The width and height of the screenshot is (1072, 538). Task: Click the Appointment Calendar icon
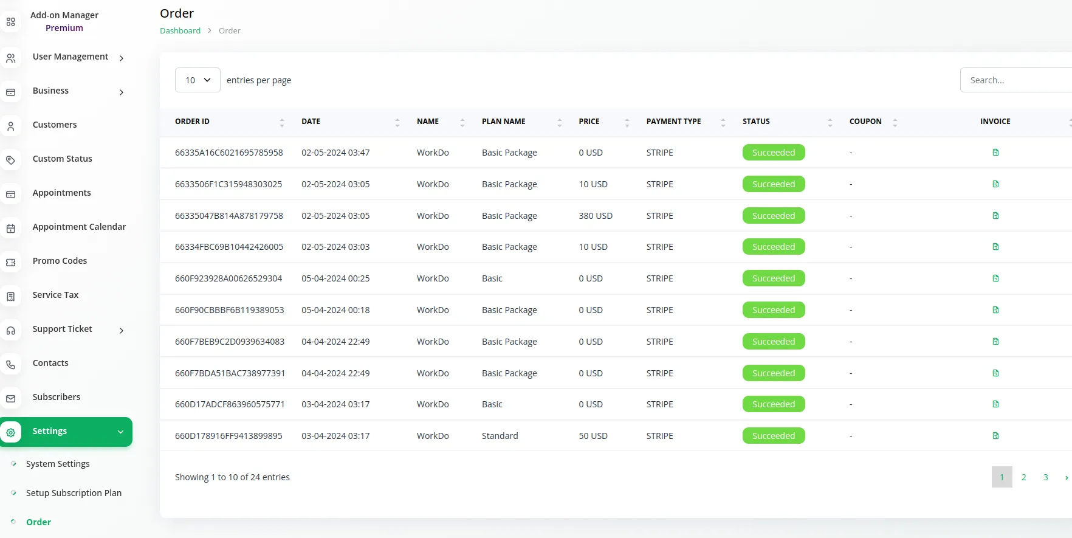10,229
